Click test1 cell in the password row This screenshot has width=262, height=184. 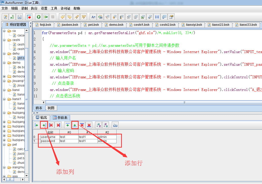pyautogui.click(x=88, y=141)
